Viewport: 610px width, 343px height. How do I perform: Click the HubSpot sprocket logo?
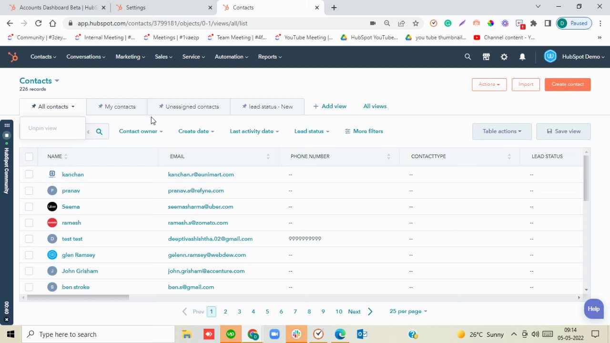(x=13, y=57)
